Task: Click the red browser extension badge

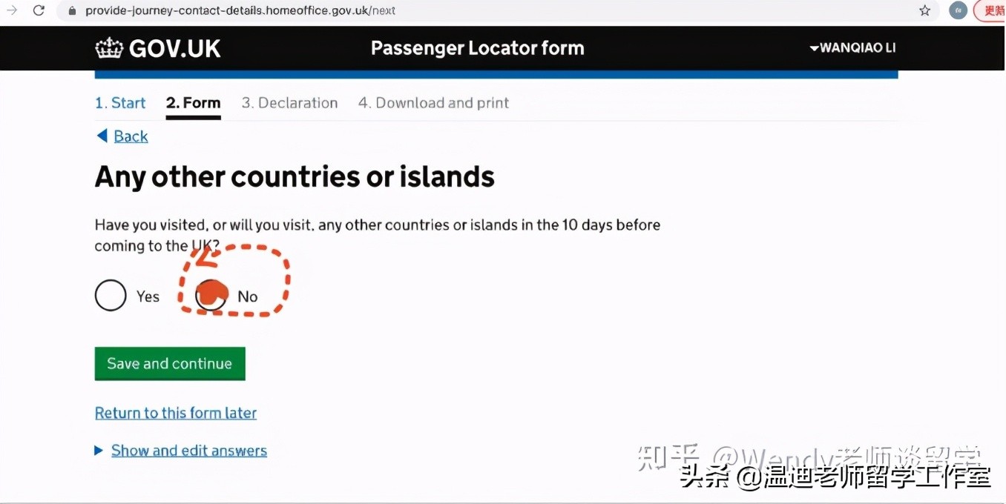Action: click(x=992, y=10)
